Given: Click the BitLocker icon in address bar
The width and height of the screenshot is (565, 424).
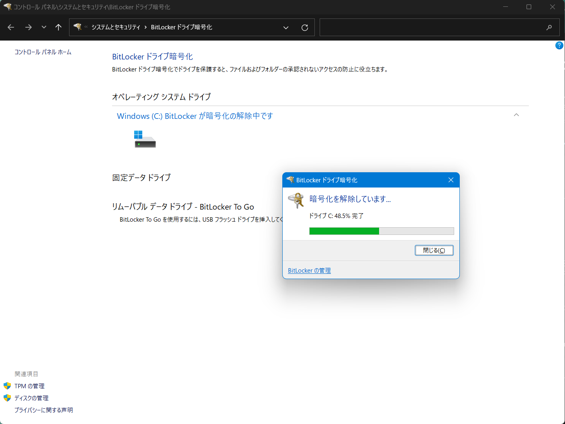Looking at the screenshot, I should [78, 27].
